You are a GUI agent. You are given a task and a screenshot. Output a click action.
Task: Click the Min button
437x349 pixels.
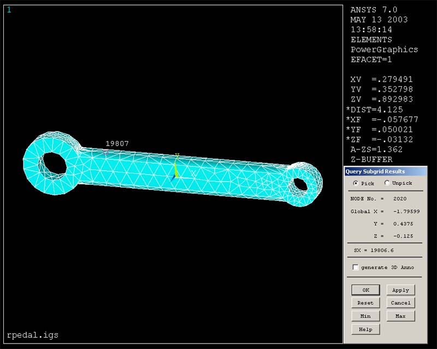[365, 316]
